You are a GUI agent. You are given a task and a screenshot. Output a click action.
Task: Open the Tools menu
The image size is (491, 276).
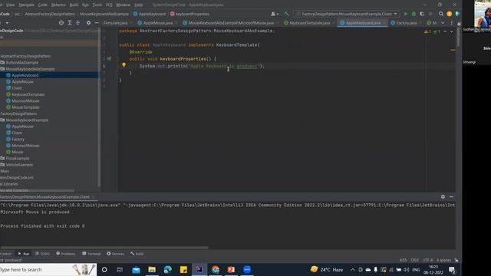pos(97,5)
